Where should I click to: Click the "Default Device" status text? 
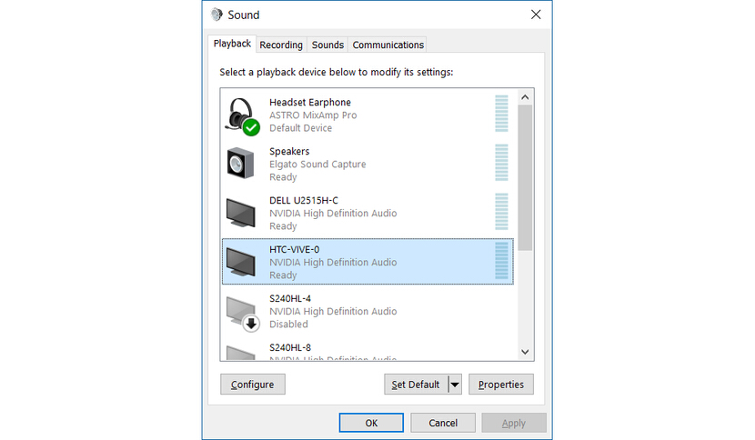tap(300, 128)
